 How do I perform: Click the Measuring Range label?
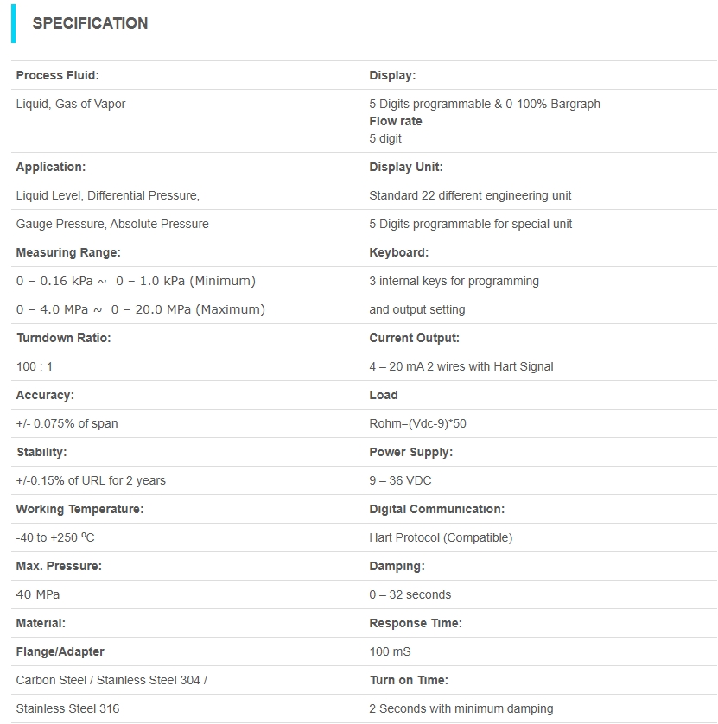pyautogui.click(x=68, y=252)
